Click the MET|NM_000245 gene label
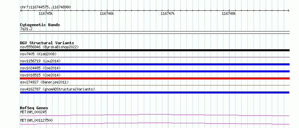This screenshot has height=128, width=299. pyautogui.click(x=33, y=112)
